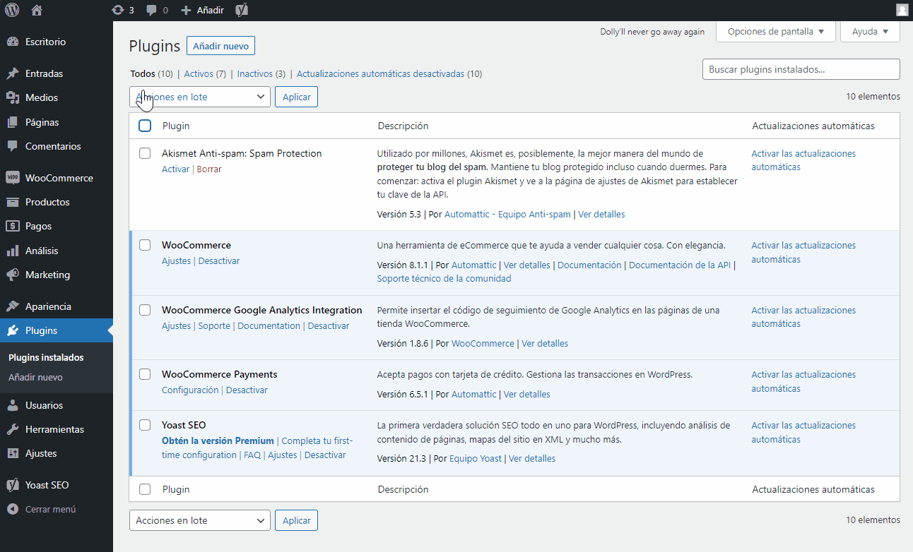This screenshot has width=913, height=552.
Task: Check the WooCommerce Google Analytics Integration checkbox
Action: [x=145, y=310]
